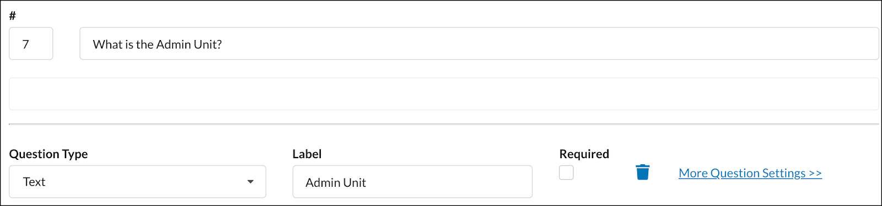Place cursor at end of question text 'Unit?'

pos(223,44)
